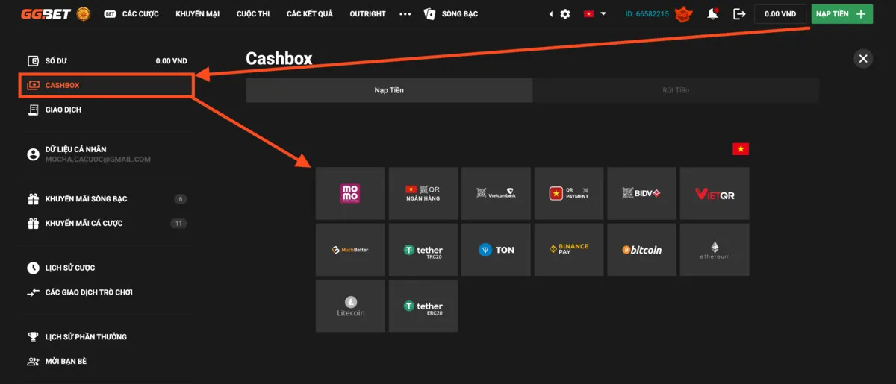Open CÁC KẾT QUẢ results menu
Viewport: 896px width, 384px height.
(x=309, y=14)
